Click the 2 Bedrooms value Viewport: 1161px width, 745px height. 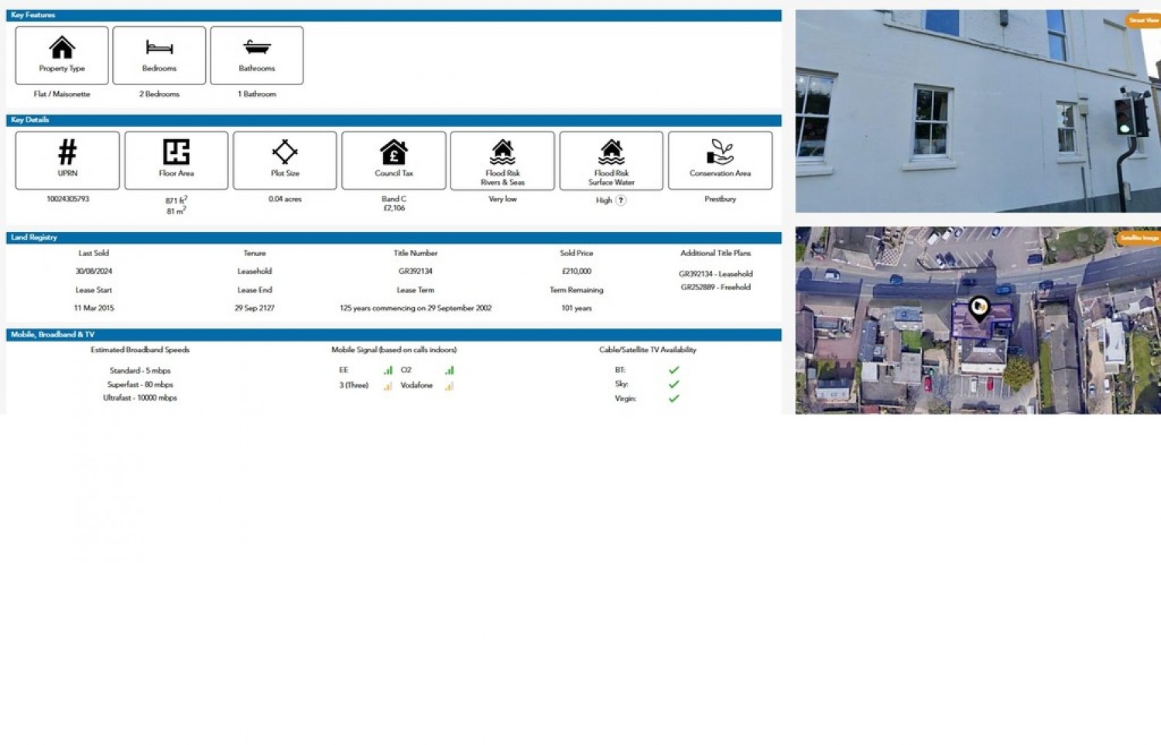coord(159,94)
